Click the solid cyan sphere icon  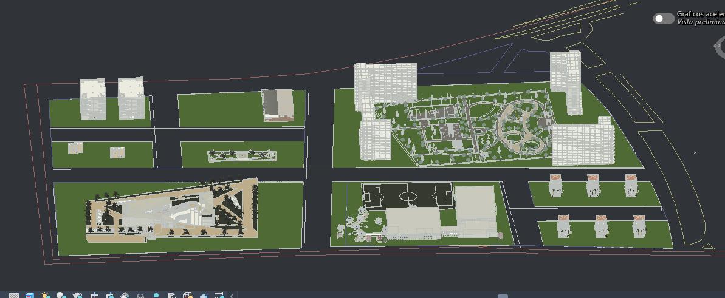tap(156, 296)
